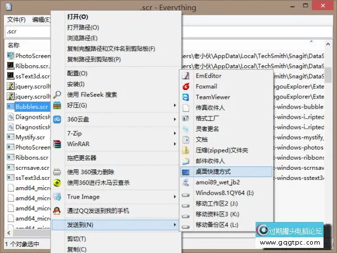
Task: Click the 360 木马云查杀 scan icon
Action: (x=57, y=183)
